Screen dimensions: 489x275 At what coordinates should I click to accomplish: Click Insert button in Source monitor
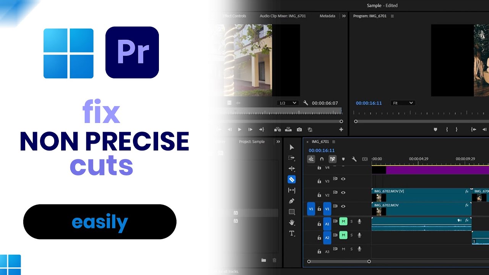click(x=277, y=129)
